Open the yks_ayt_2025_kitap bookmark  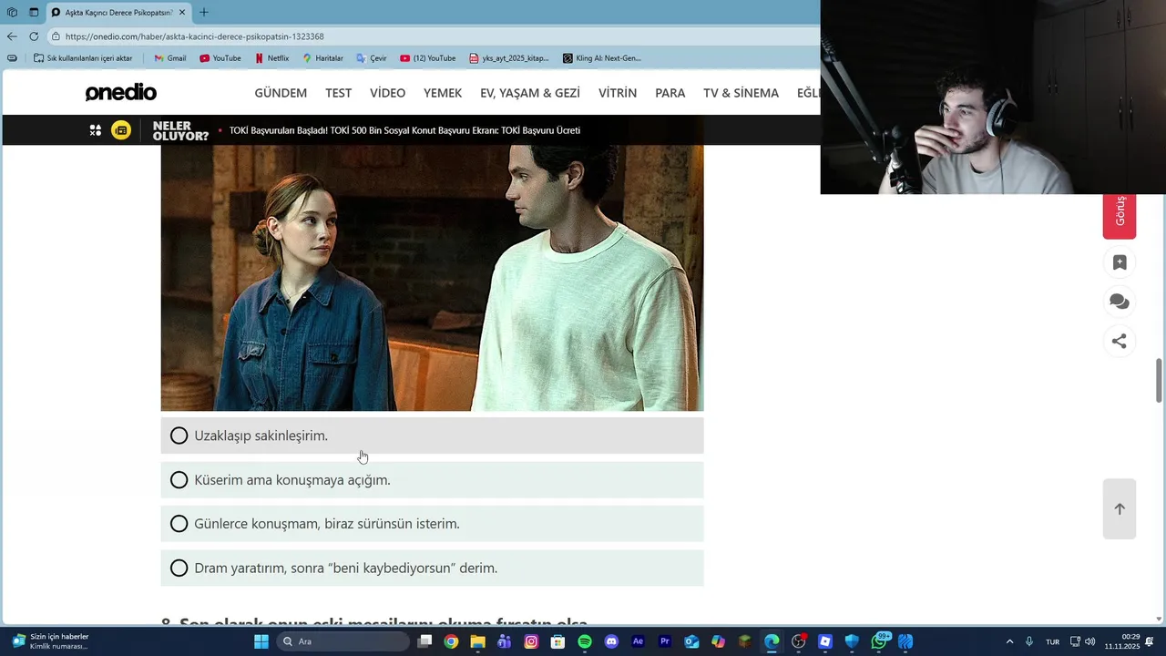coord(509,58)
